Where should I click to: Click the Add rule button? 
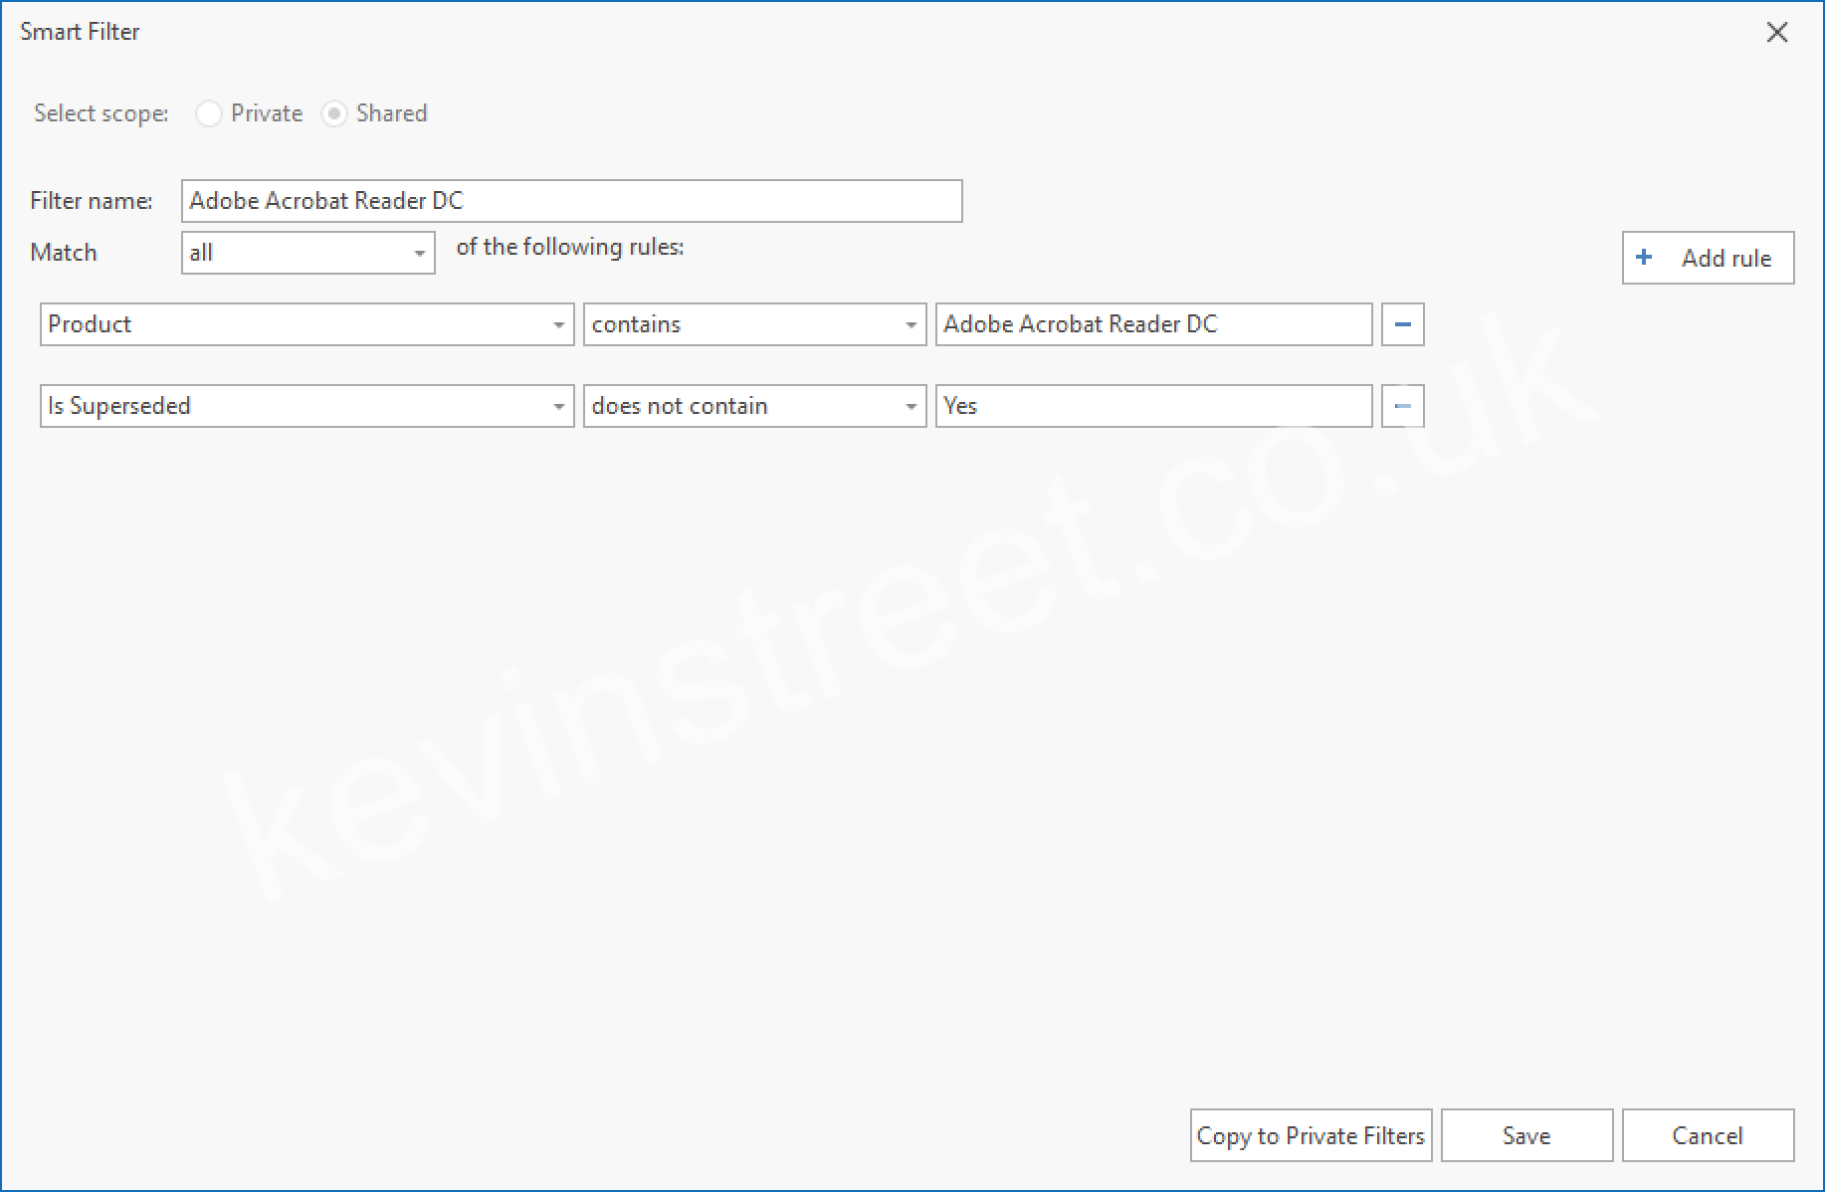point(1708,257)
